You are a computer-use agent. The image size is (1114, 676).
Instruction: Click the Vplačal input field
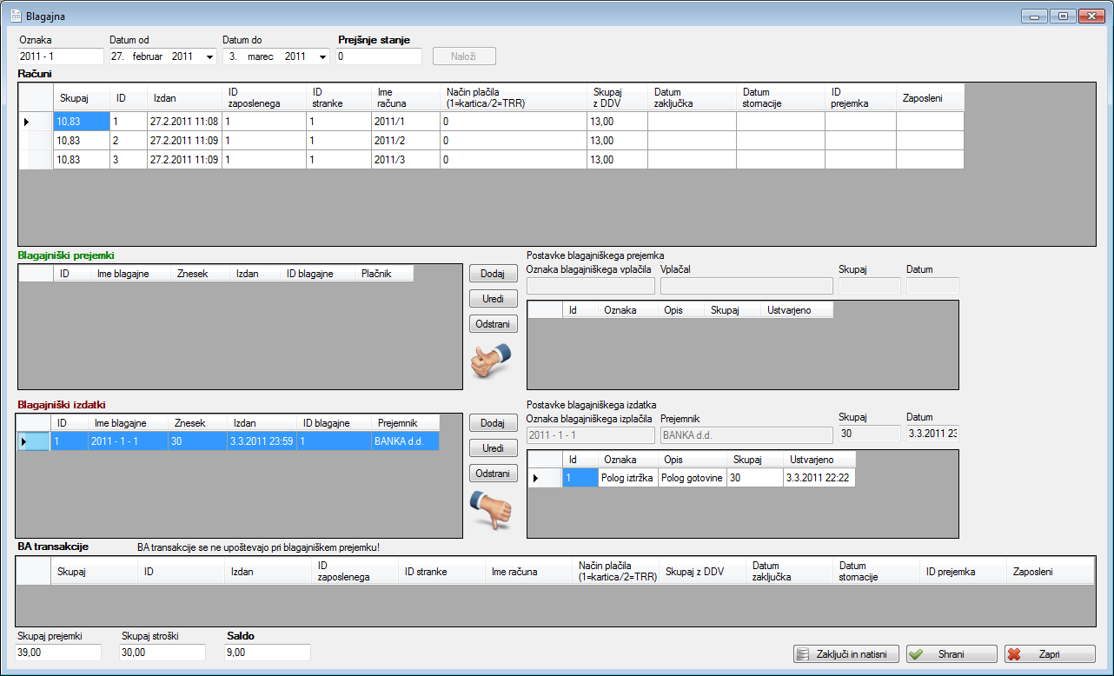pyautogui.click(x=746, y=286)
